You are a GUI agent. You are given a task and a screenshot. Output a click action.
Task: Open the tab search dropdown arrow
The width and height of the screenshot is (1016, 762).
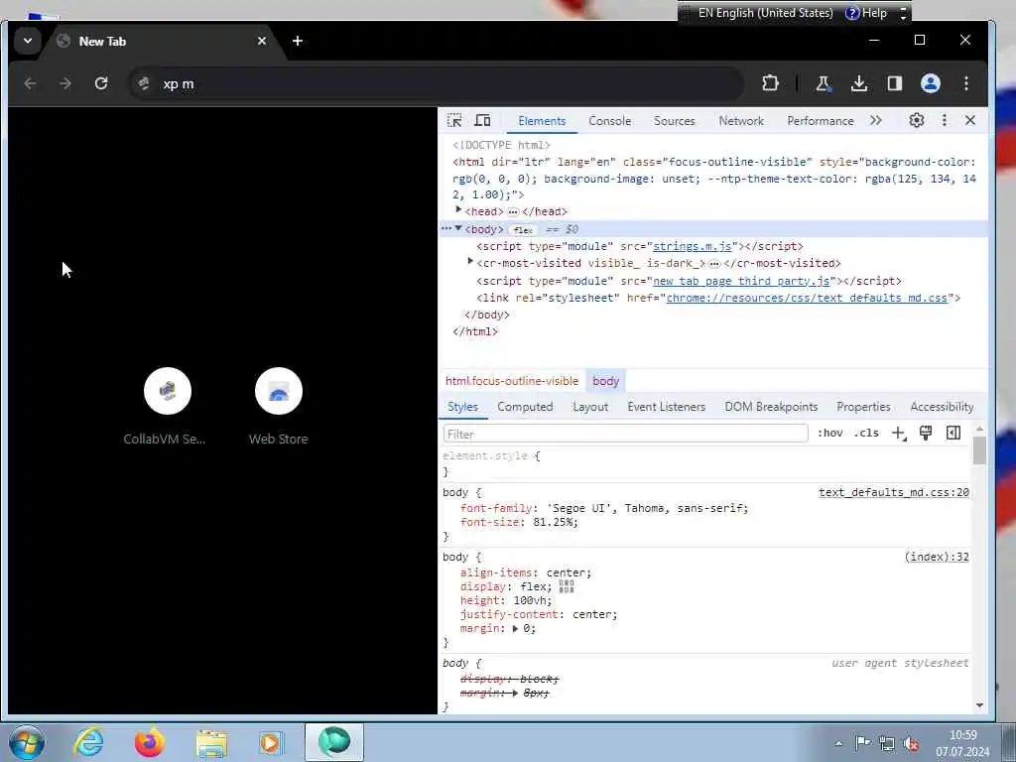[27, 41]
